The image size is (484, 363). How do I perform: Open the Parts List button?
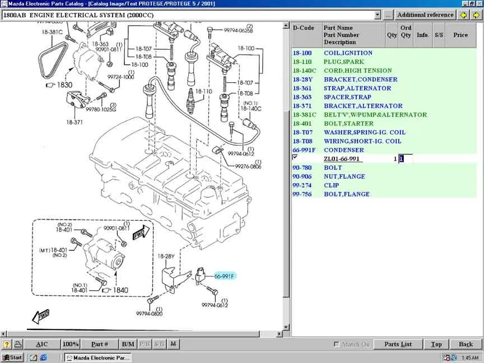point(398,344)
